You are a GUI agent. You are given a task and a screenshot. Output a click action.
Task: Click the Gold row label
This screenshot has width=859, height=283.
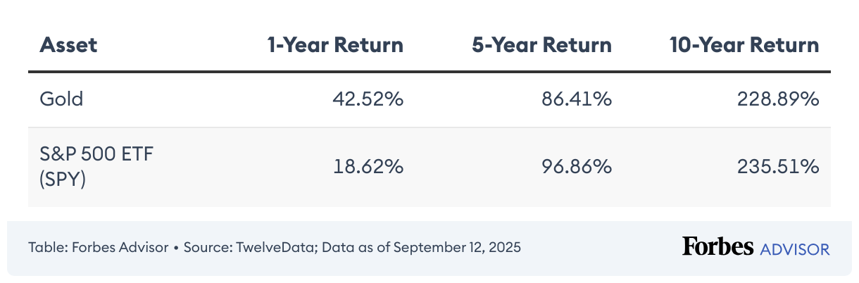point(62,99)
